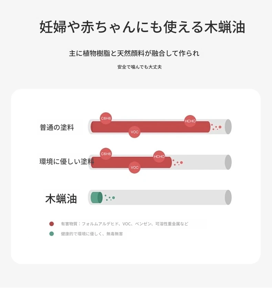
Task: Click the HCHO bubble on the 環境に優しい塗料 bar
Action: click(x=159, y=156)
